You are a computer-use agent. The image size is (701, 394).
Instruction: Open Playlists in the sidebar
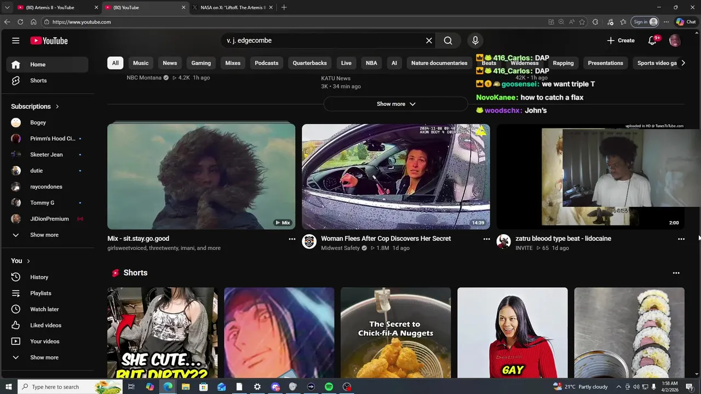click(x=47, y=293)
